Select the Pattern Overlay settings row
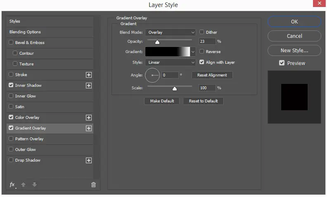The width and height of the screenshot is (327, 197). 50,139
